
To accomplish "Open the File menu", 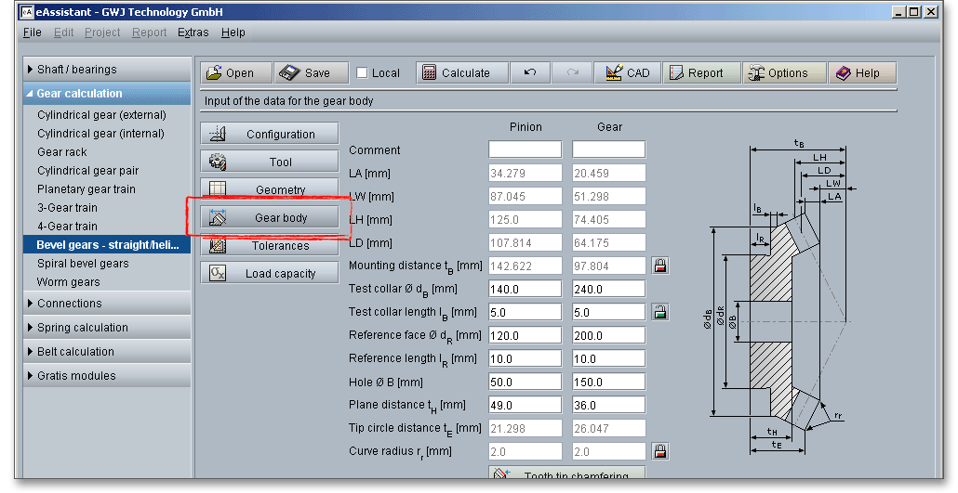I will (x=33, y=32).
